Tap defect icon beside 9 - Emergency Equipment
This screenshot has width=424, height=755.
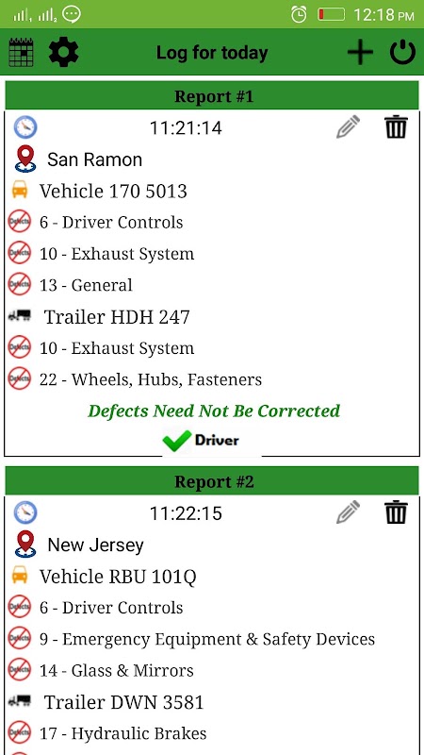point(20,639)
